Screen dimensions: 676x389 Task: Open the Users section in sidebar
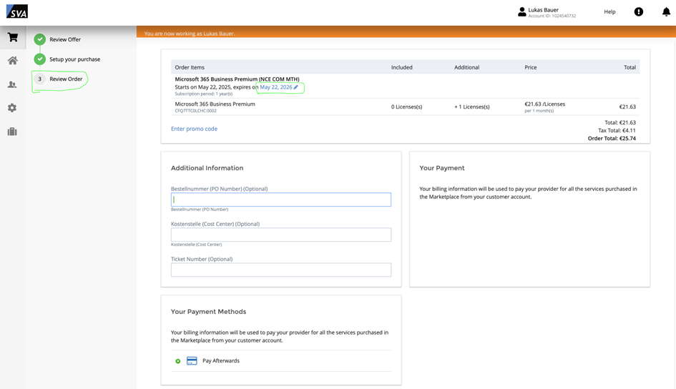(x=12, y=84)
